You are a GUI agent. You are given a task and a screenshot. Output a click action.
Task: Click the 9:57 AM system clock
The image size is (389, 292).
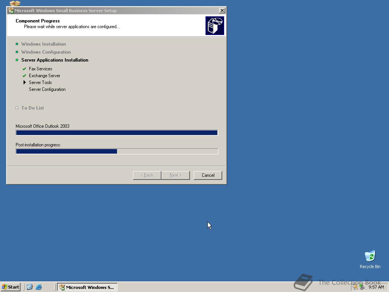point(376,287)
